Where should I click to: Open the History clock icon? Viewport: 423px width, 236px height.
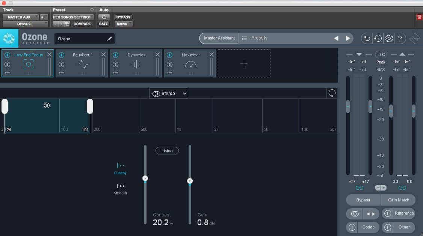[378, 39]
